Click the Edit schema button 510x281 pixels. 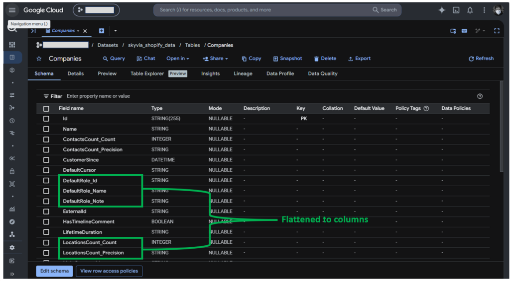55,271
